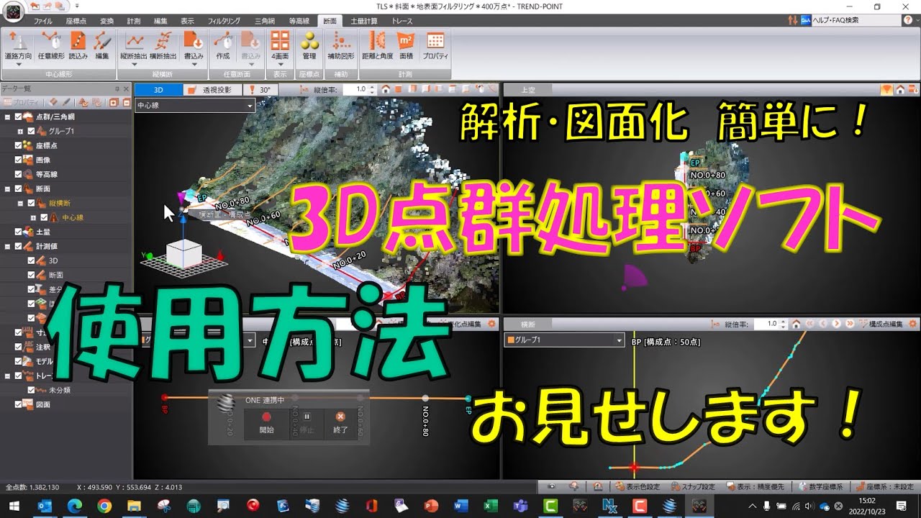
Task: Collapse the 断面 tree node
Action: pos(7,188)
